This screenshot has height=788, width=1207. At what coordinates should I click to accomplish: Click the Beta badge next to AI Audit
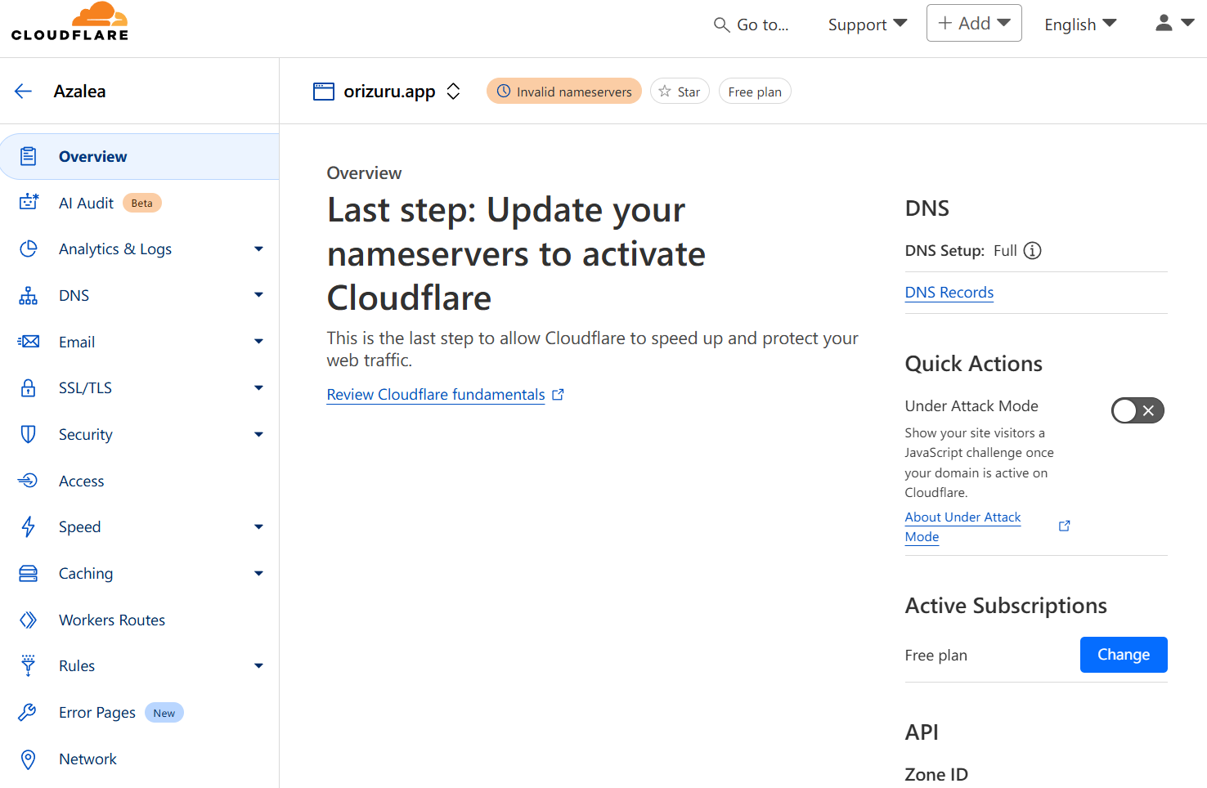coord(142,203)
